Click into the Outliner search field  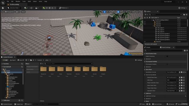pyautogui.click(x=165, y=14)
